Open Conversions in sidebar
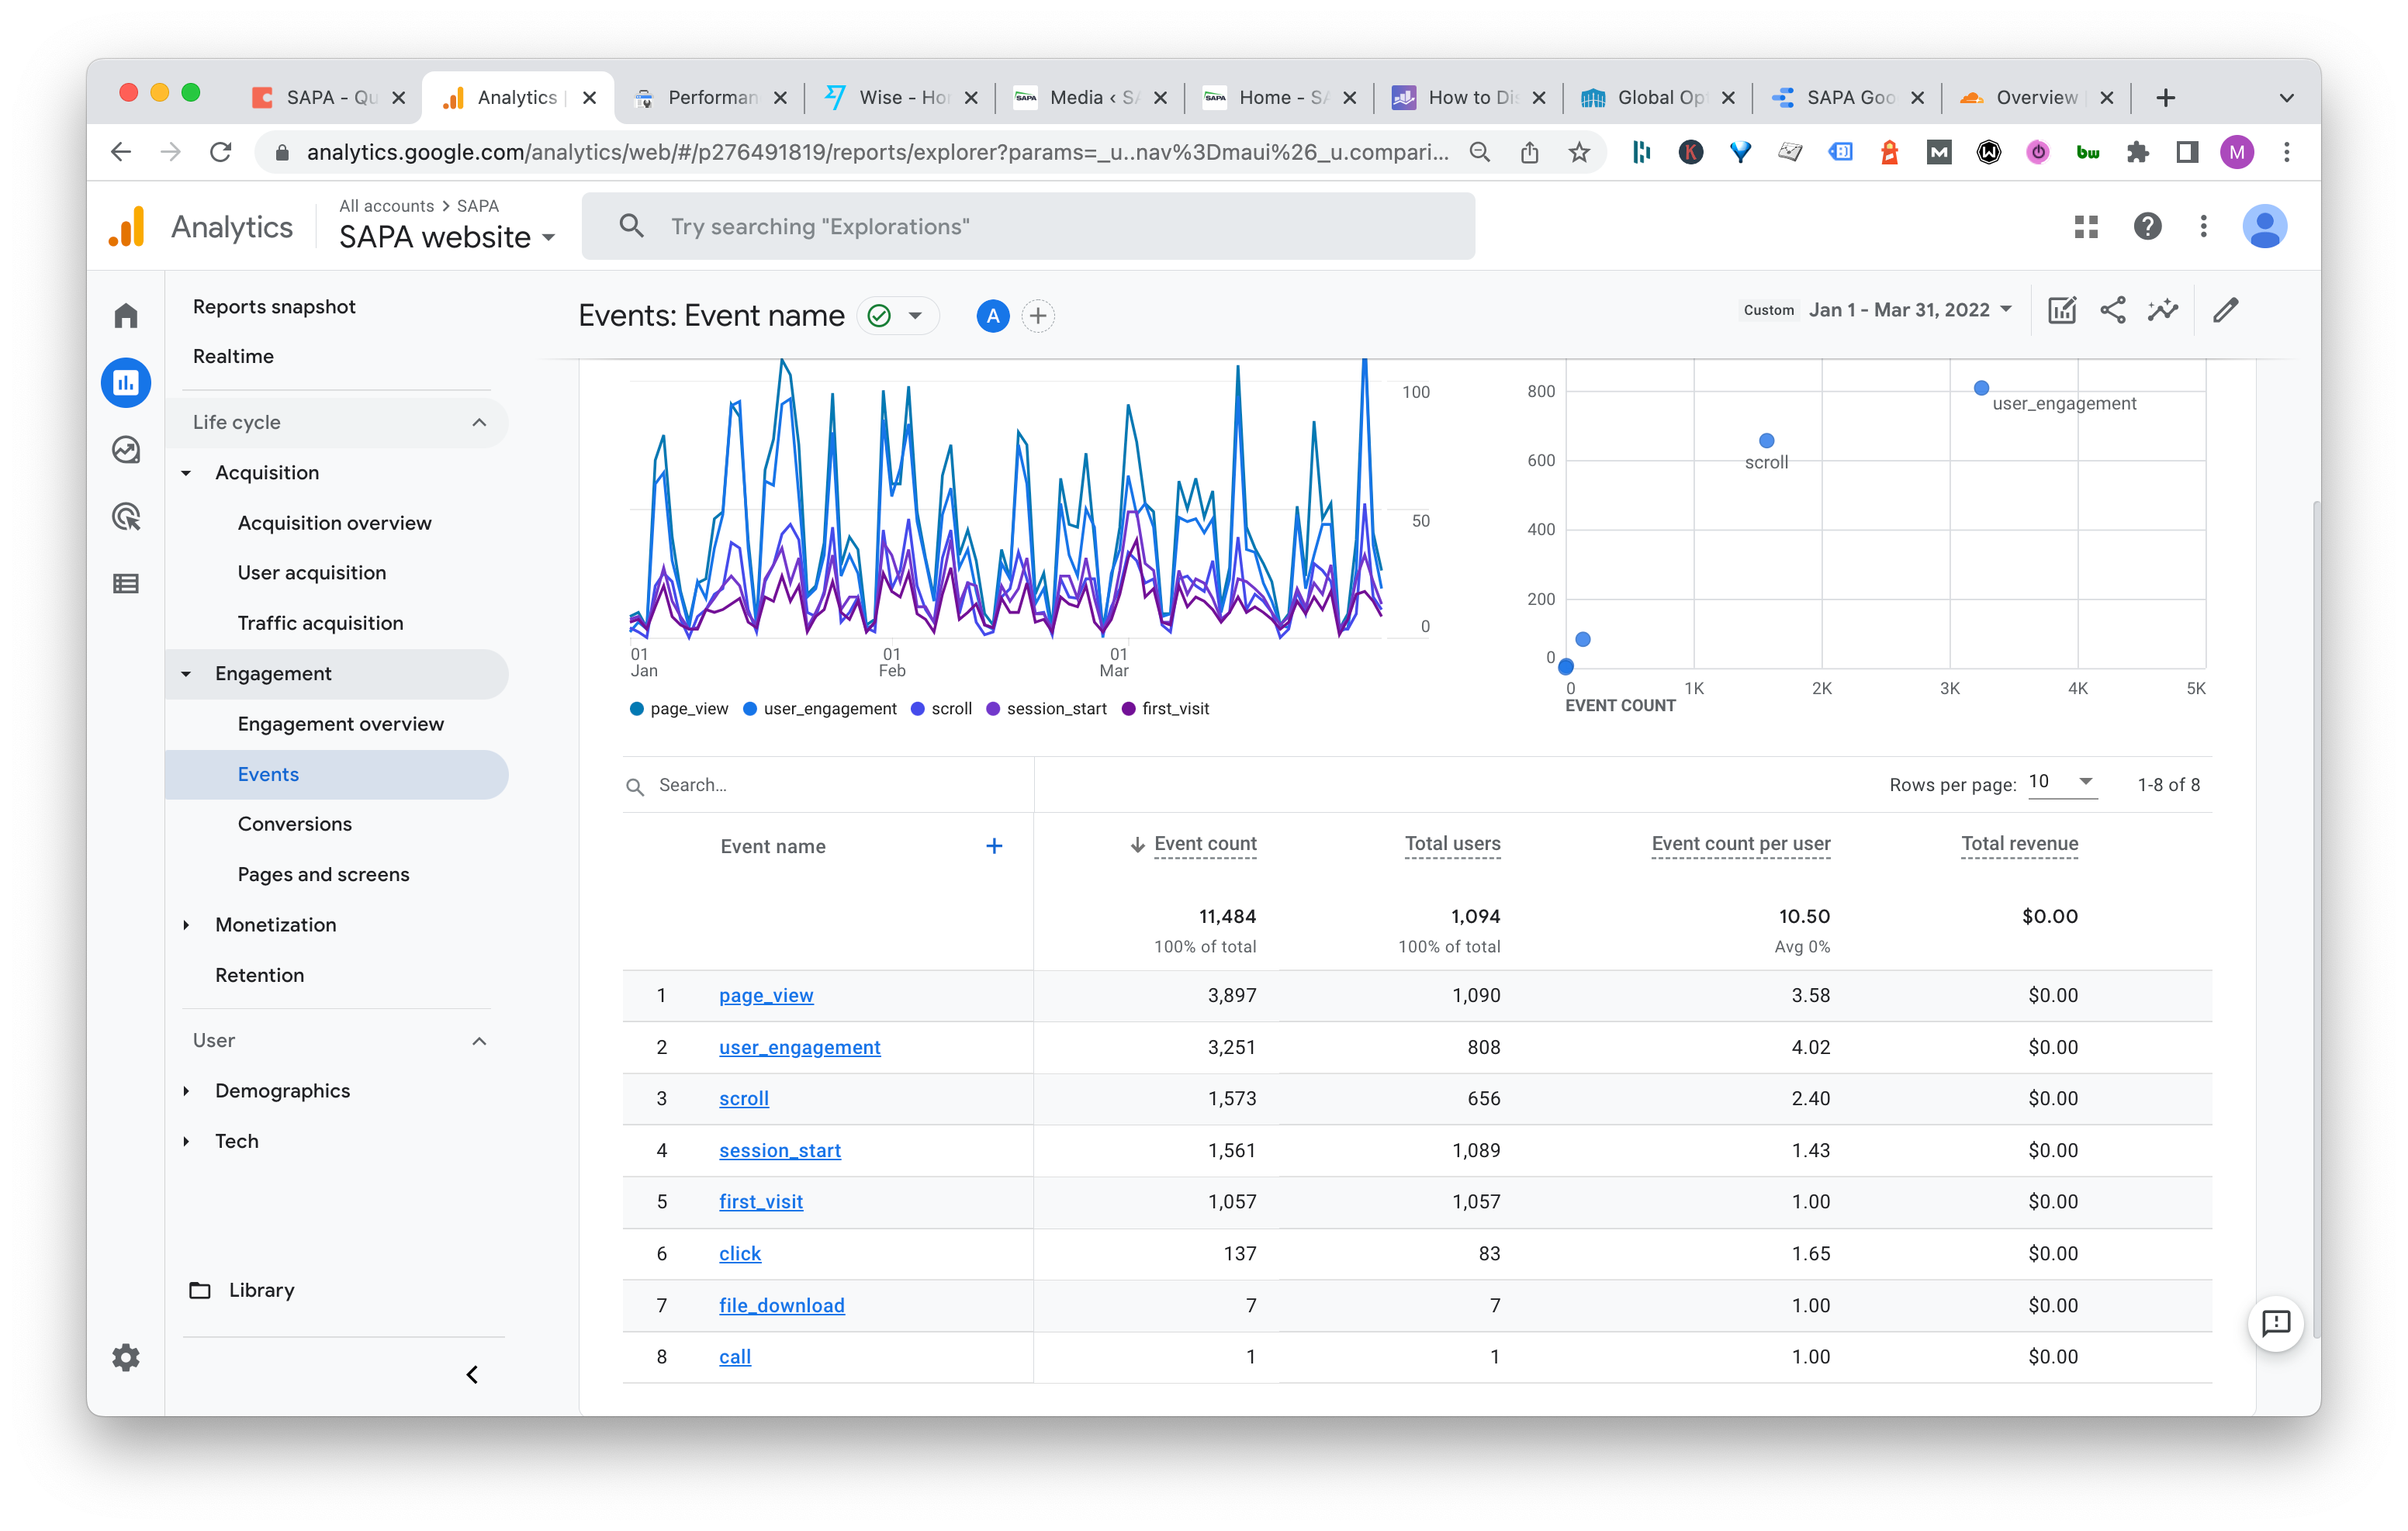This screenshot has height=1531, width=2408. (x=294, y=824)
